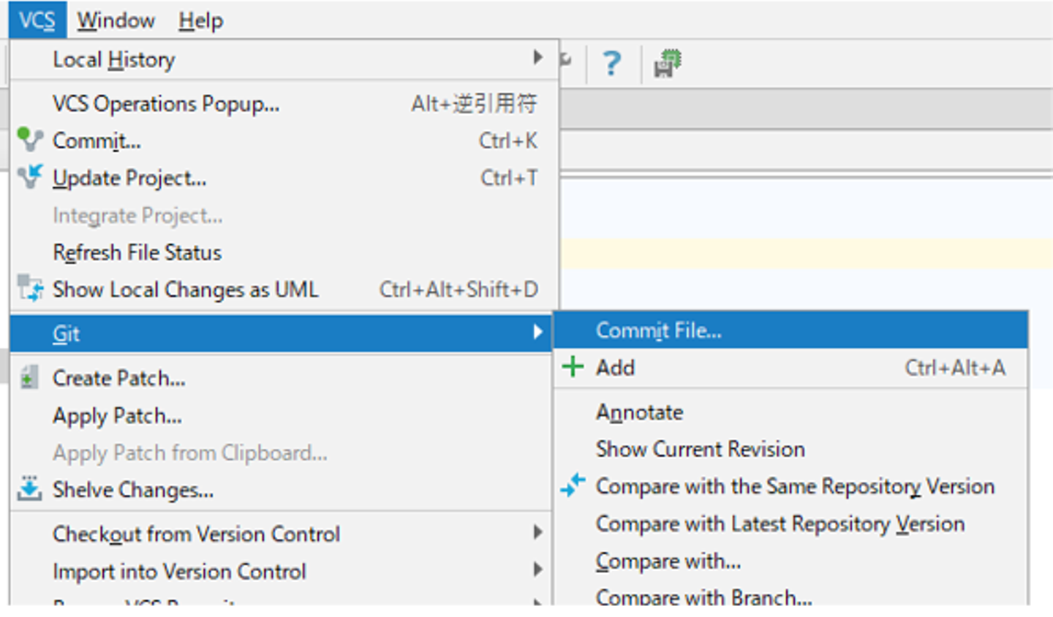Click Refresh File Status

point(137,253)
